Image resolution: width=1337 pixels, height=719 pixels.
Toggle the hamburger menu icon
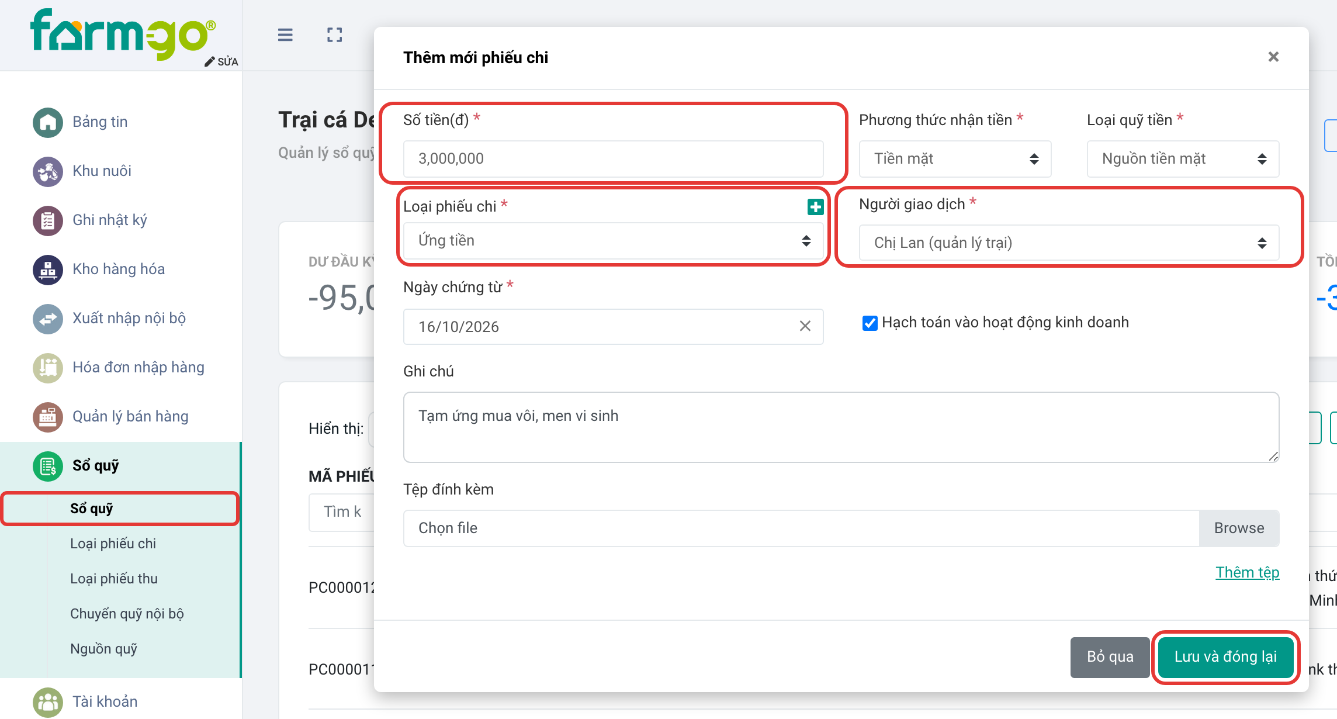[285, 35]
